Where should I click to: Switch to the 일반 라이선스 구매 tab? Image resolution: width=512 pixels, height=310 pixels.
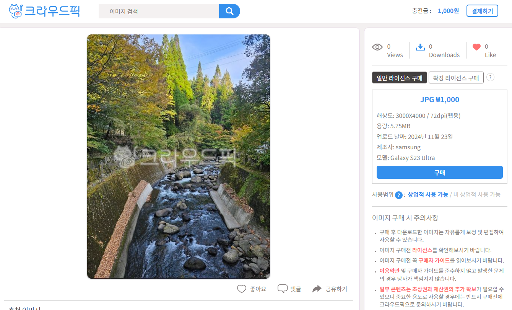[399, 77]
